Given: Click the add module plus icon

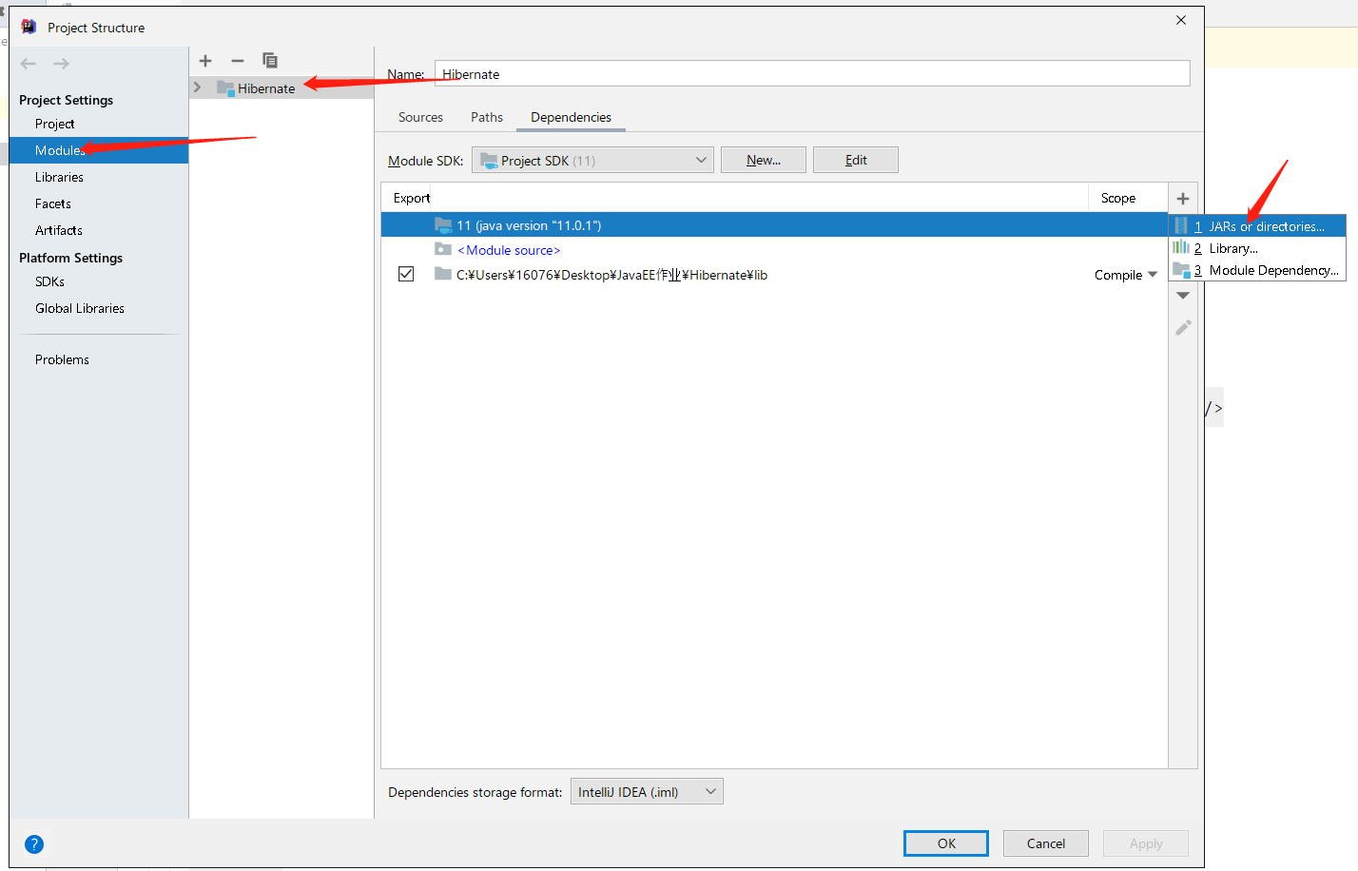Looking at the screenshot, I should click(205, 61).
